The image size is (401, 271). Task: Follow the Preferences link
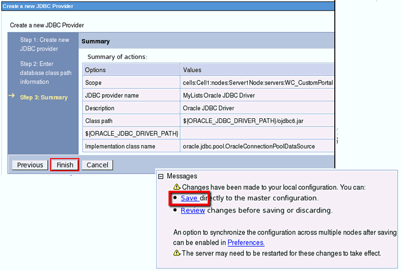(x=246, y=242)
